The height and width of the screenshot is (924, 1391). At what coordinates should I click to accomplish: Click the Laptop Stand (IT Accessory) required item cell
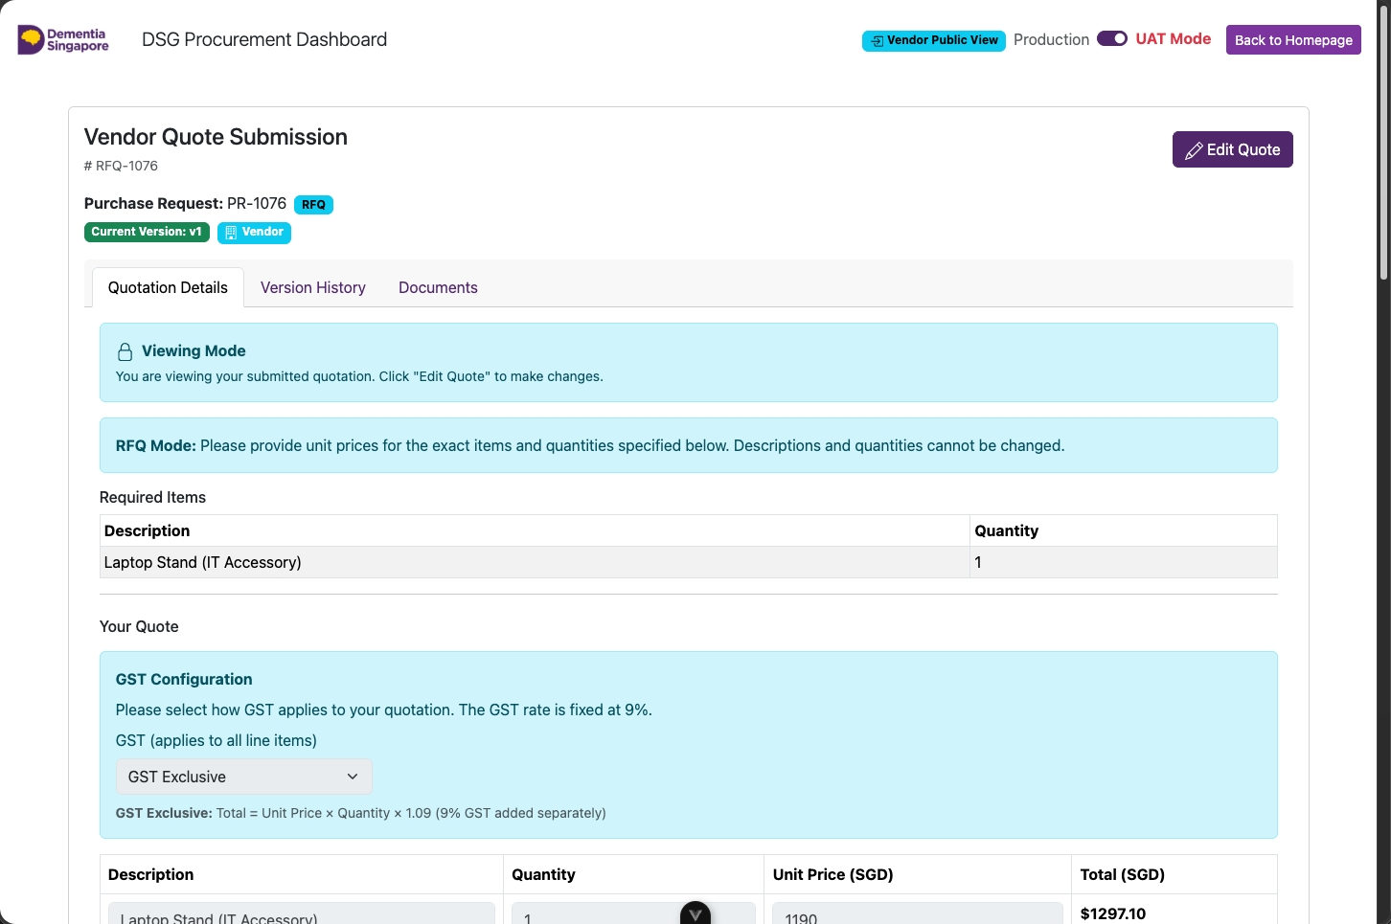535,562
